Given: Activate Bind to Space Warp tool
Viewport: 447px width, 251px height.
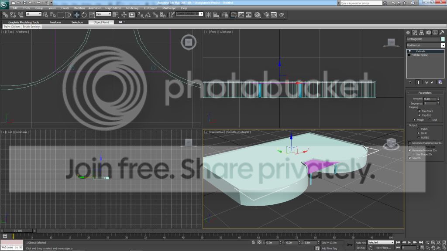Looking at the screenshot, I should coord(20,15).
